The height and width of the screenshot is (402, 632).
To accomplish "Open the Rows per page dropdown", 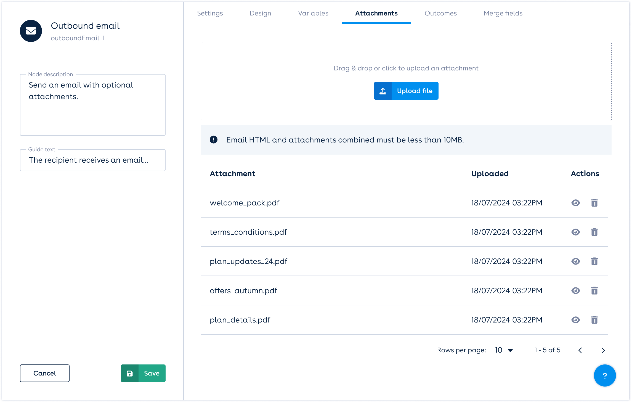I will click(504, 350).
